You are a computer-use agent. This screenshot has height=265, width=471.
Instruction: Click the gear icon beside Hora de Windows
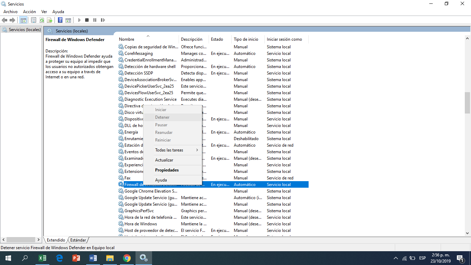pos(121,224)
